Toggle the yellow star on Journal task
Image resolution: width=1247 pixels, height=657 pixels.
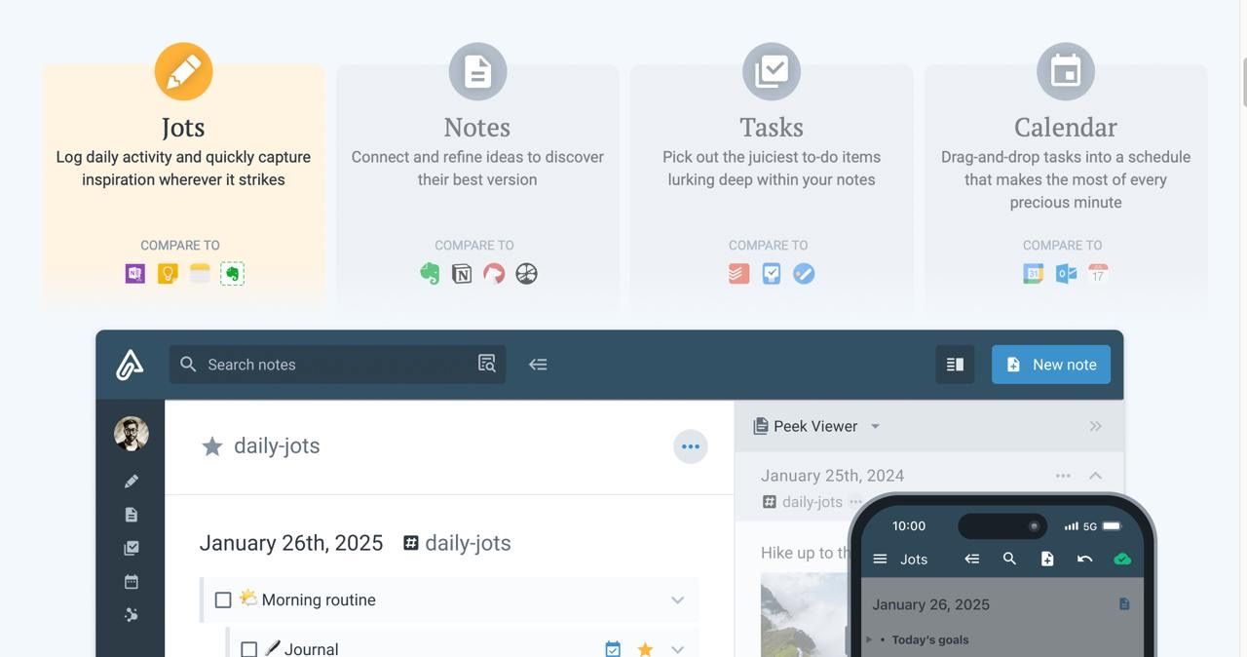pos(645,648)
